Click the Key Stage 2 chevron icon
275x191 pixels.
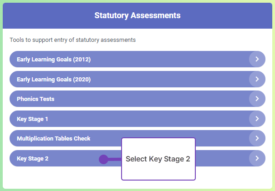point(257,158)
